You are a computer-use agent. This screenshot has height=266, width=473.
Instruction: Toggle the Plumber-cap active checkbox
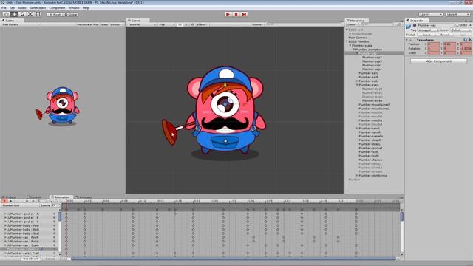tap(415, 25)
